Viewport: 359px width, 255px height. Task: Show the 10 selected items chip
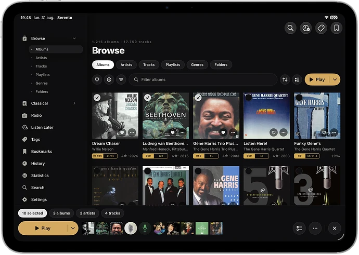(32, 213)
